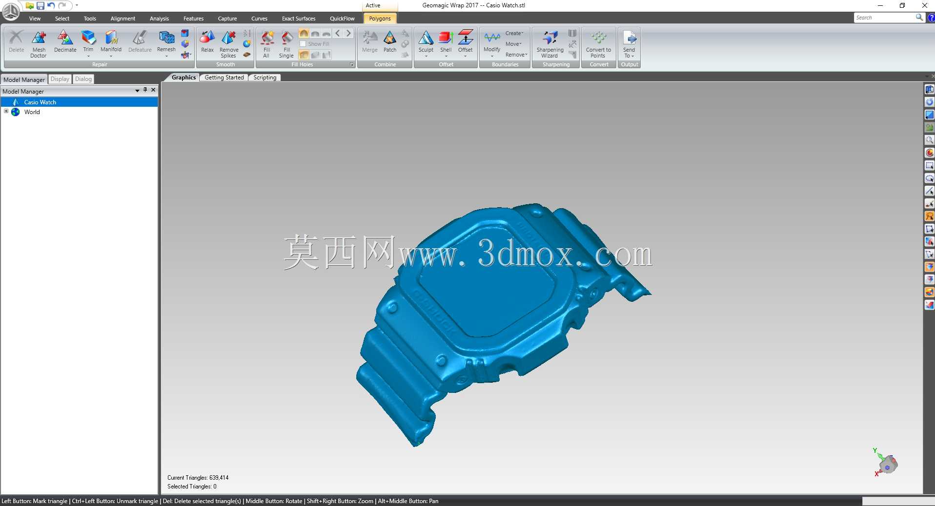Switch to the Scripting tab
The image size is (935, 506).
click(265, 78)
